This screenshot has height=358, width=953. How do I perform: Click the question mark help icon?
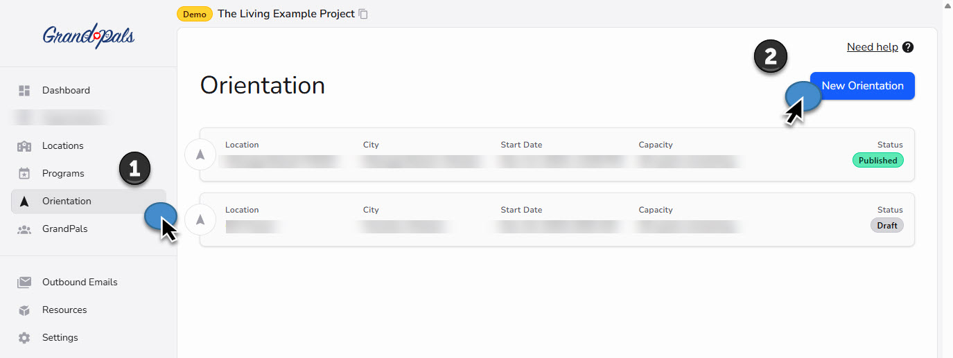point(908,47)
